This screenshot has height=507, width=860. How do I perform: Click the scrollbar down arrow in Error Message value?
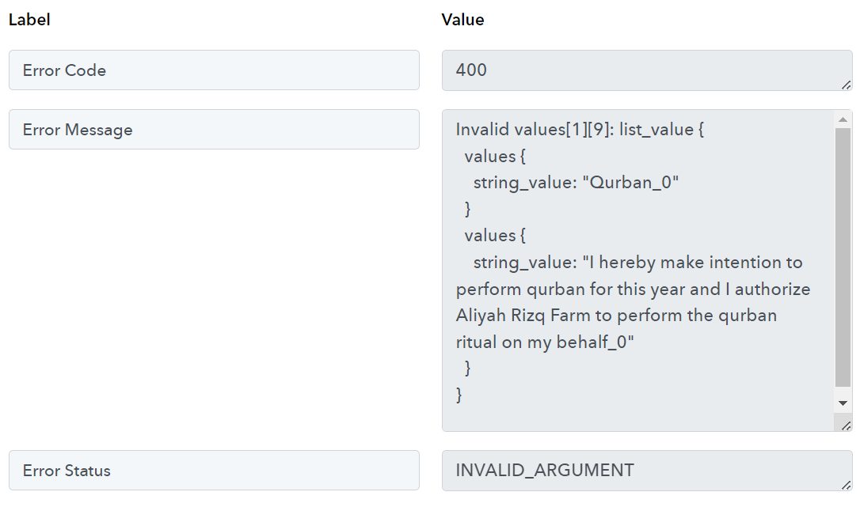(x=843, y=403)
